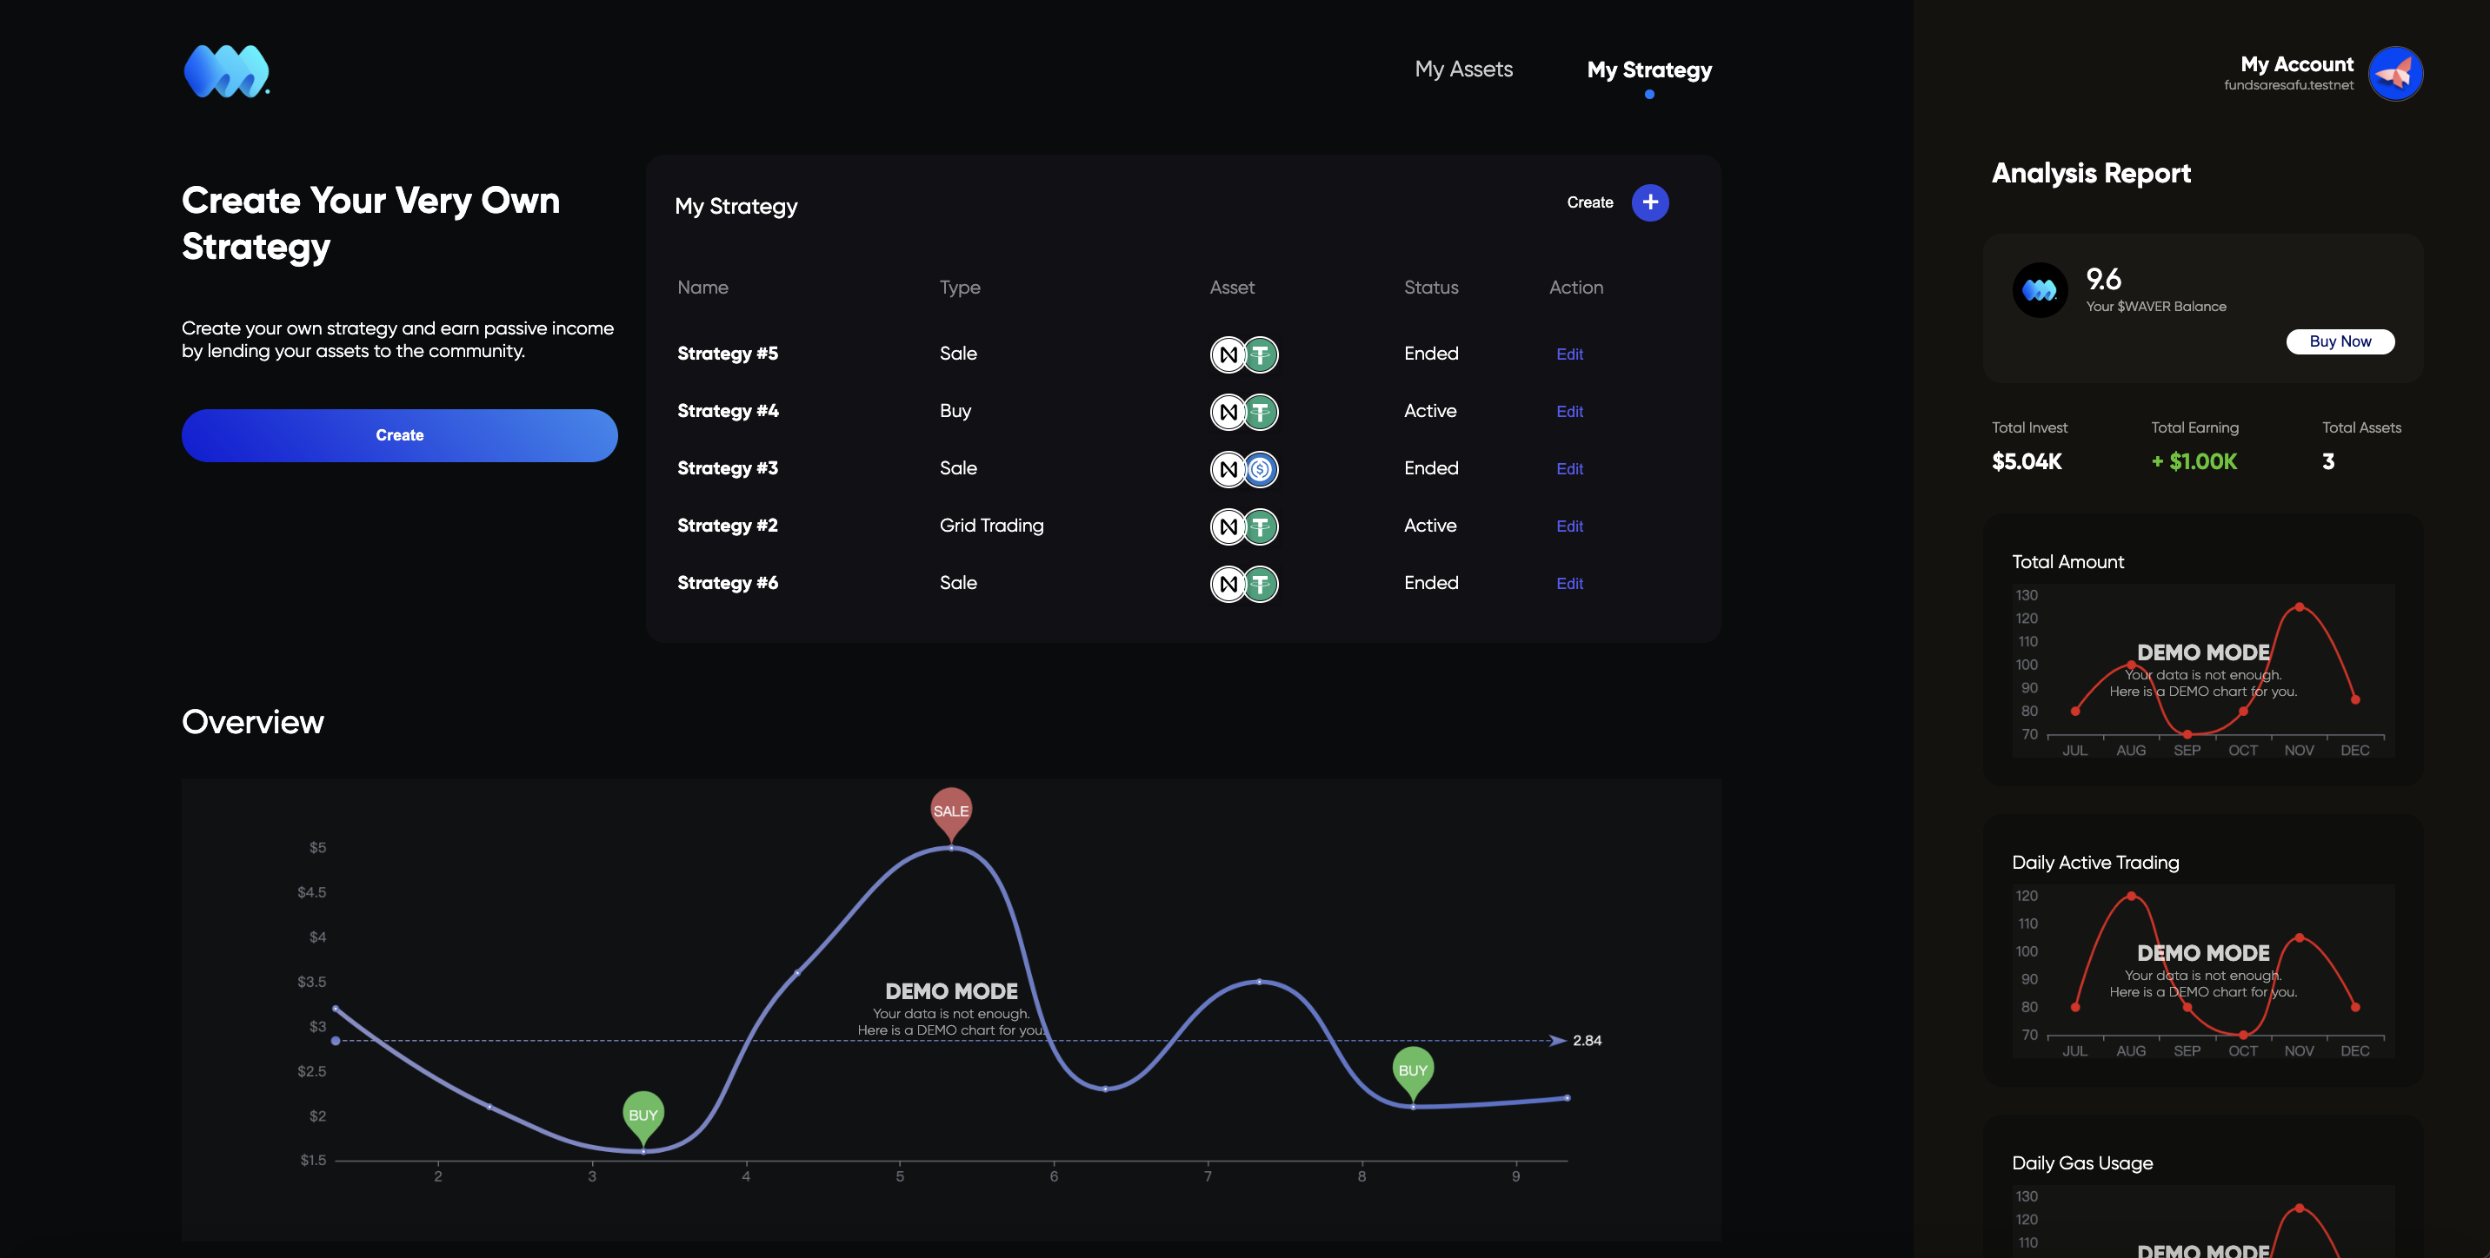Click the Buy Now button
The width and height of the screenshot is (2490, 1258).
coord(2340,341)
